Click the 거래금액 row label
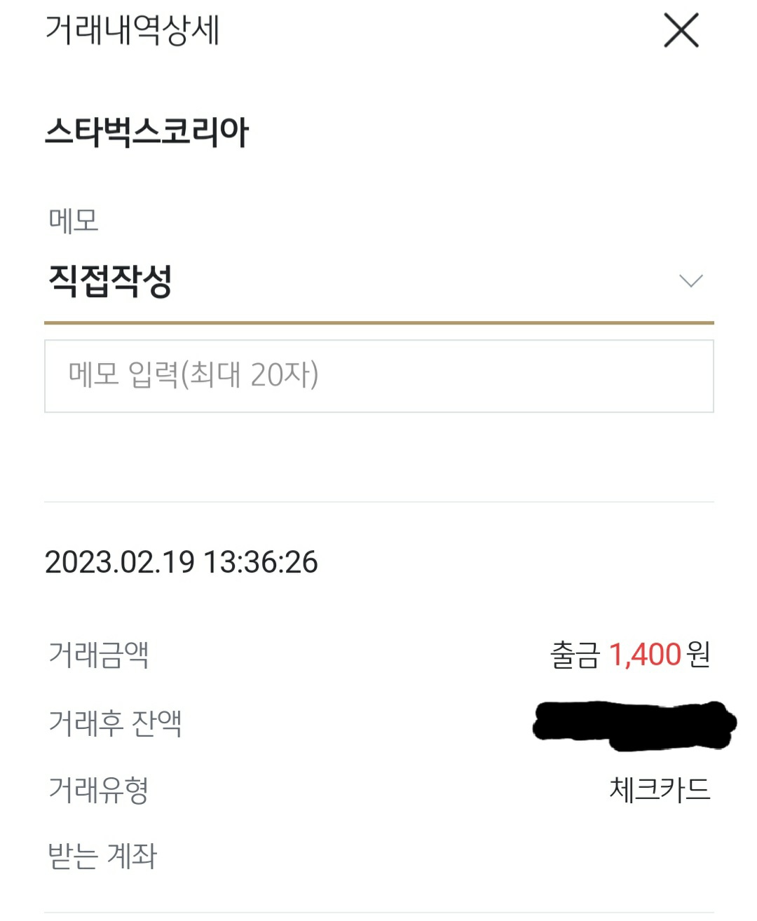The image size is (757, 921). point(98,655)
